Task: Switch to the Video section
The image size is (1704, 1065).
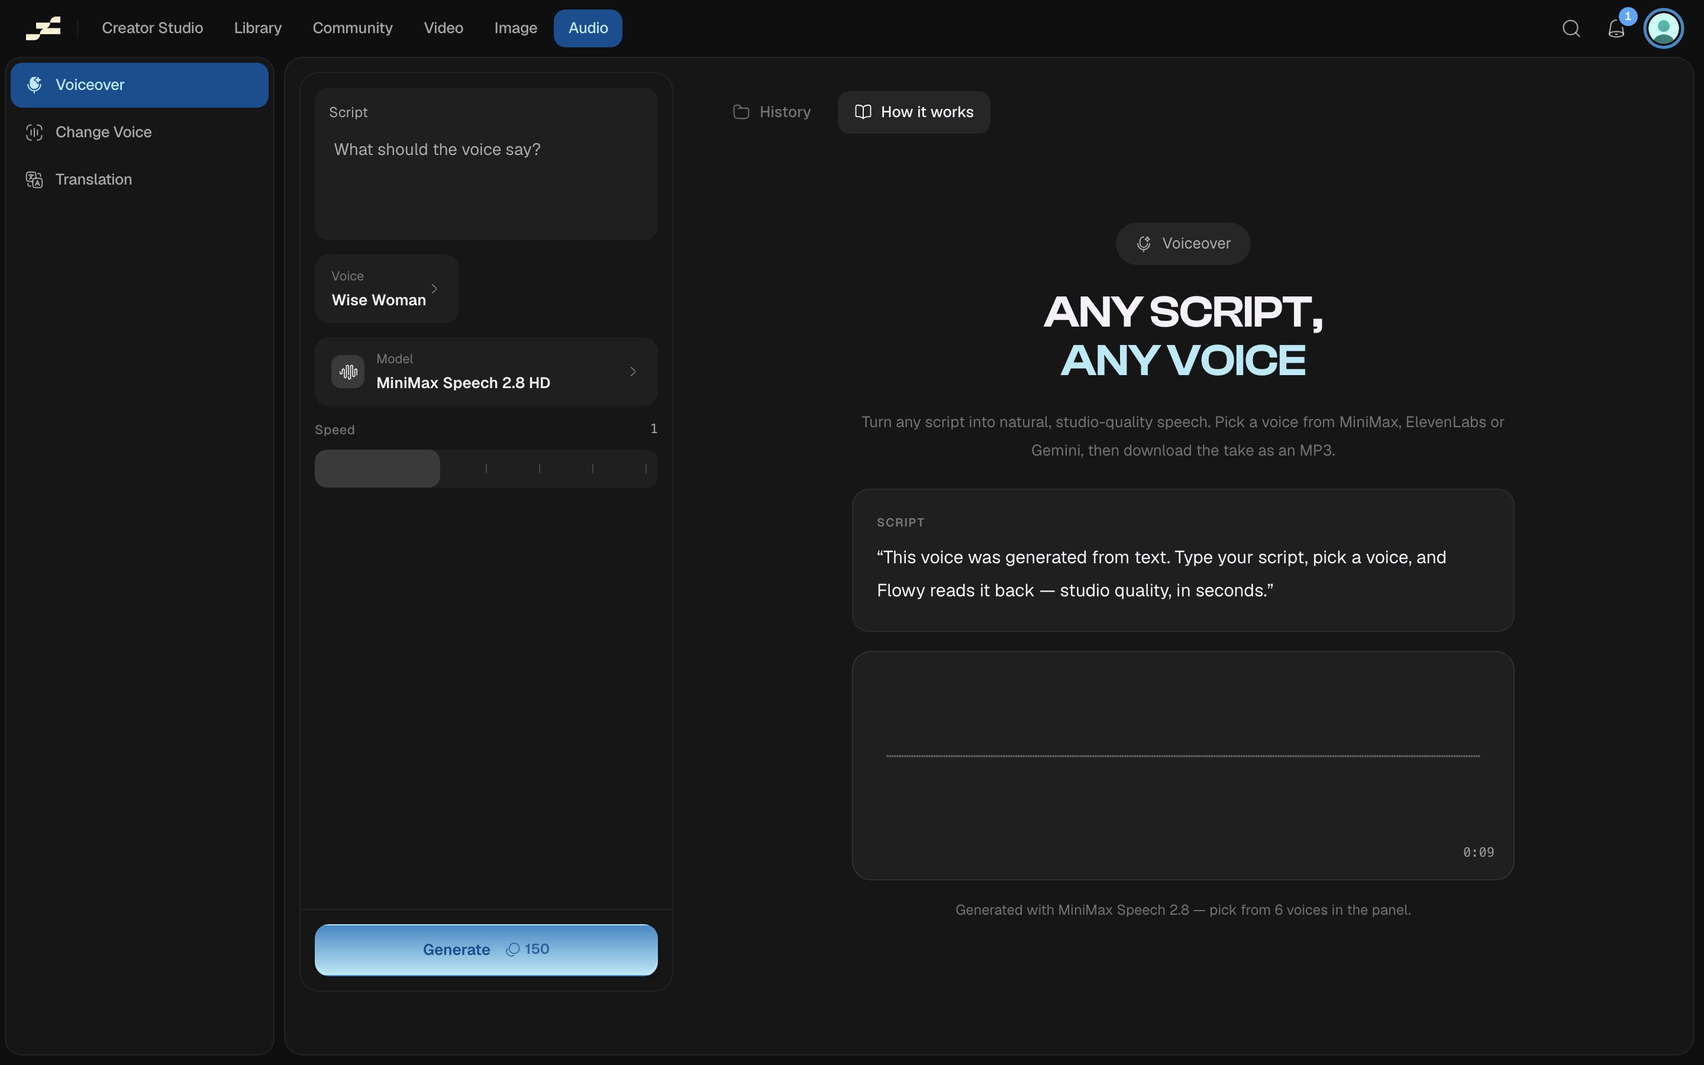Action: point(444,28)
